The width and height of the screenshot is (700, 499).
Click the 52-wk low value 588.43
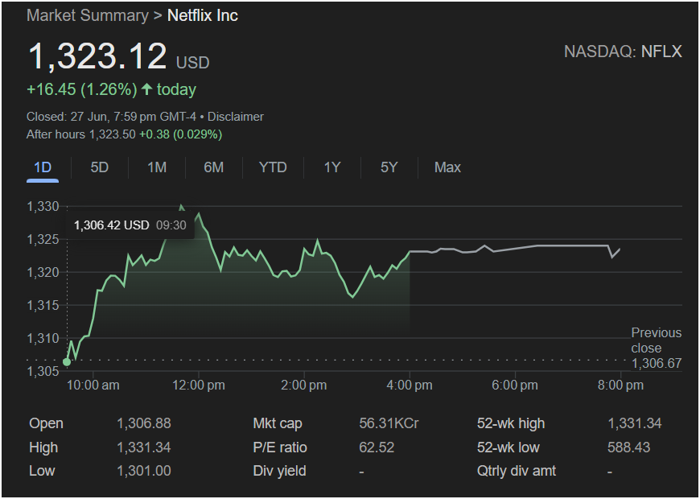click(628, 447)
